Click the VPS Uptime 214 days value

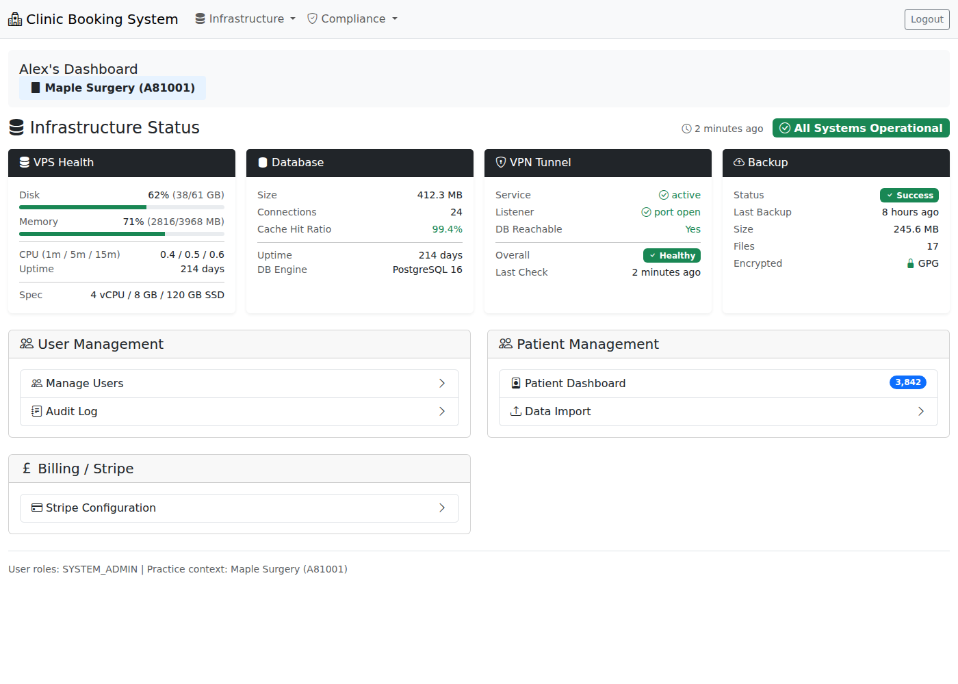point(203,269)
